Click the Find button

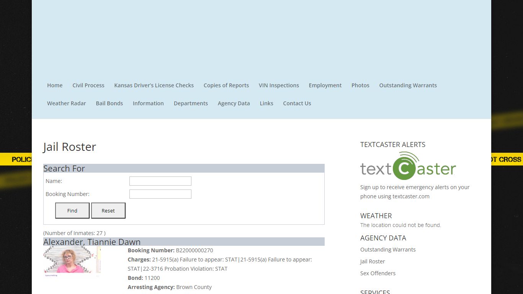72,211
